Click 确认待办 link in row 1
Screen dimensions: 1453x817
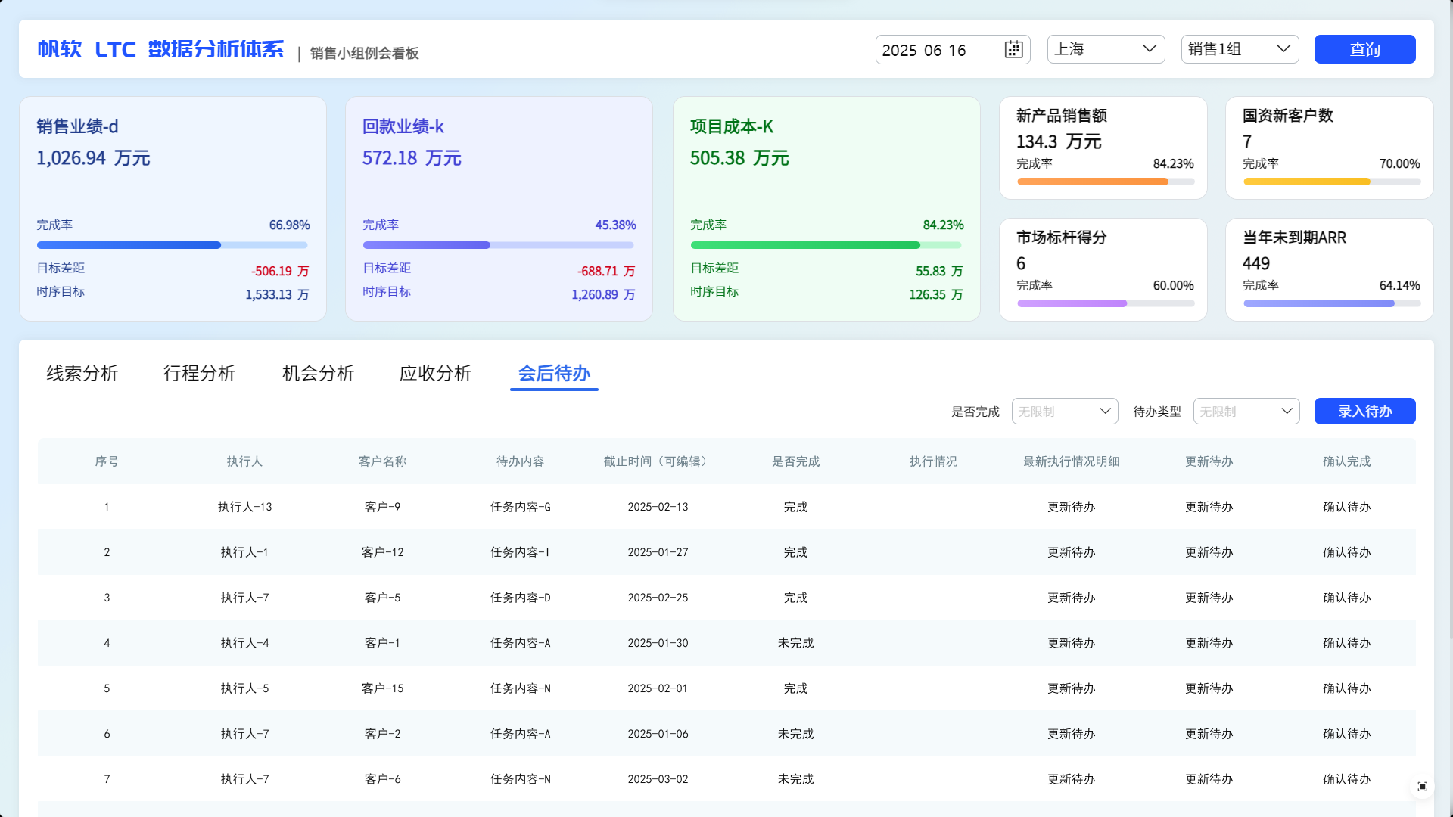(x=1346, y=507)
